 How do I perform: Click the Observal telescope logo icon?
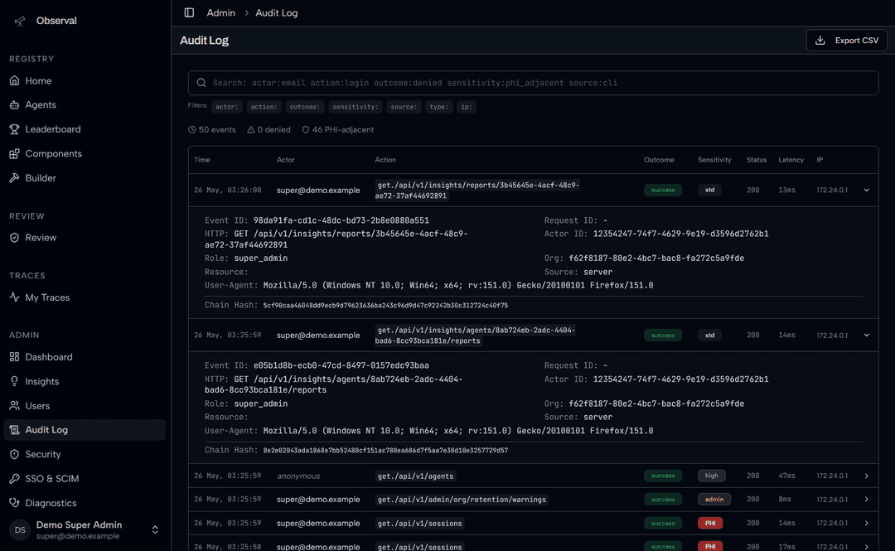[x=20, y=21]
